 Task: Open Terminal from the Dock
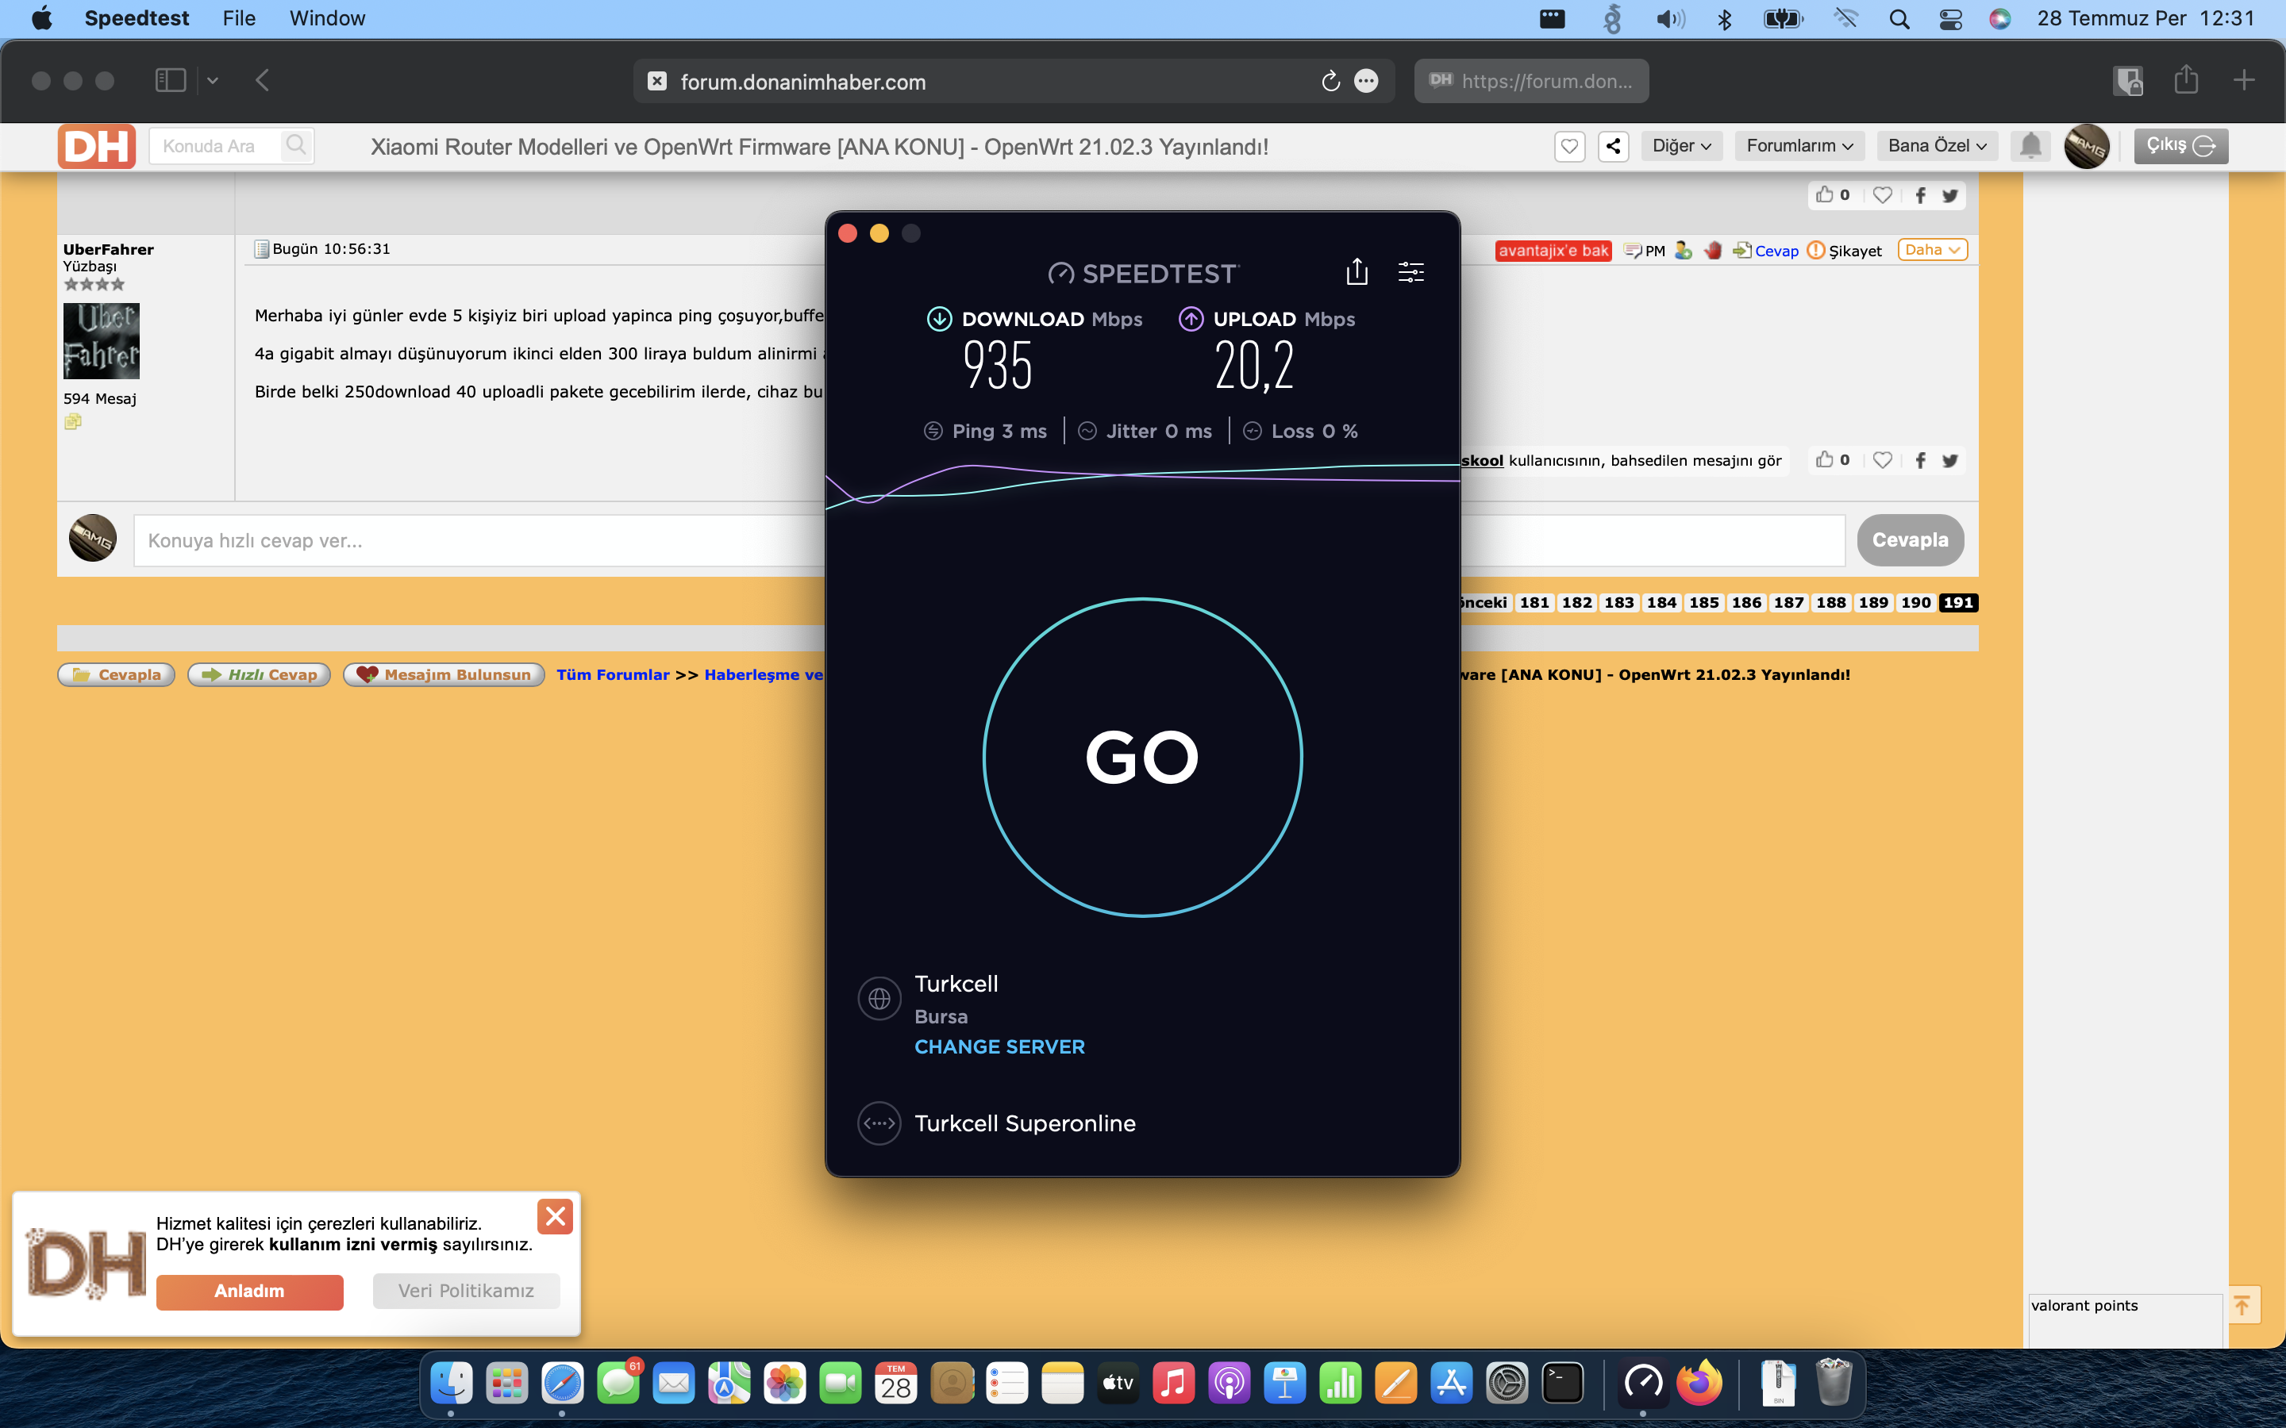point(1562,1383)
